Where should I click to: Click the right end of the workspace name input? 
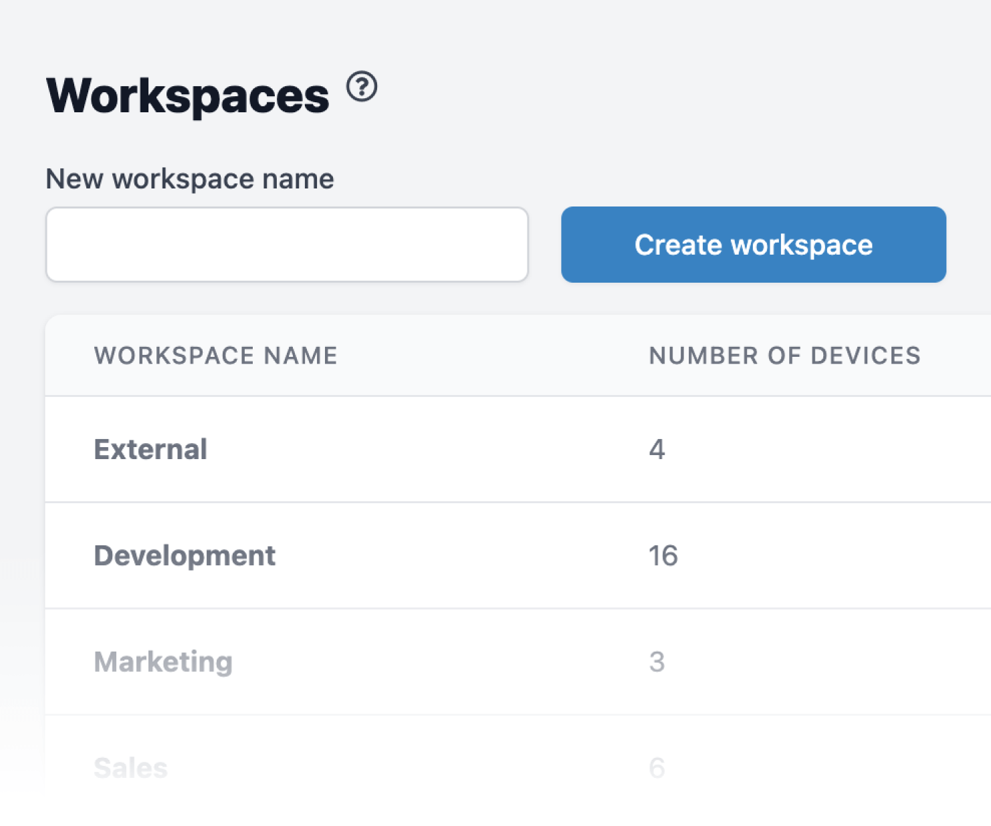click(516, 245)
